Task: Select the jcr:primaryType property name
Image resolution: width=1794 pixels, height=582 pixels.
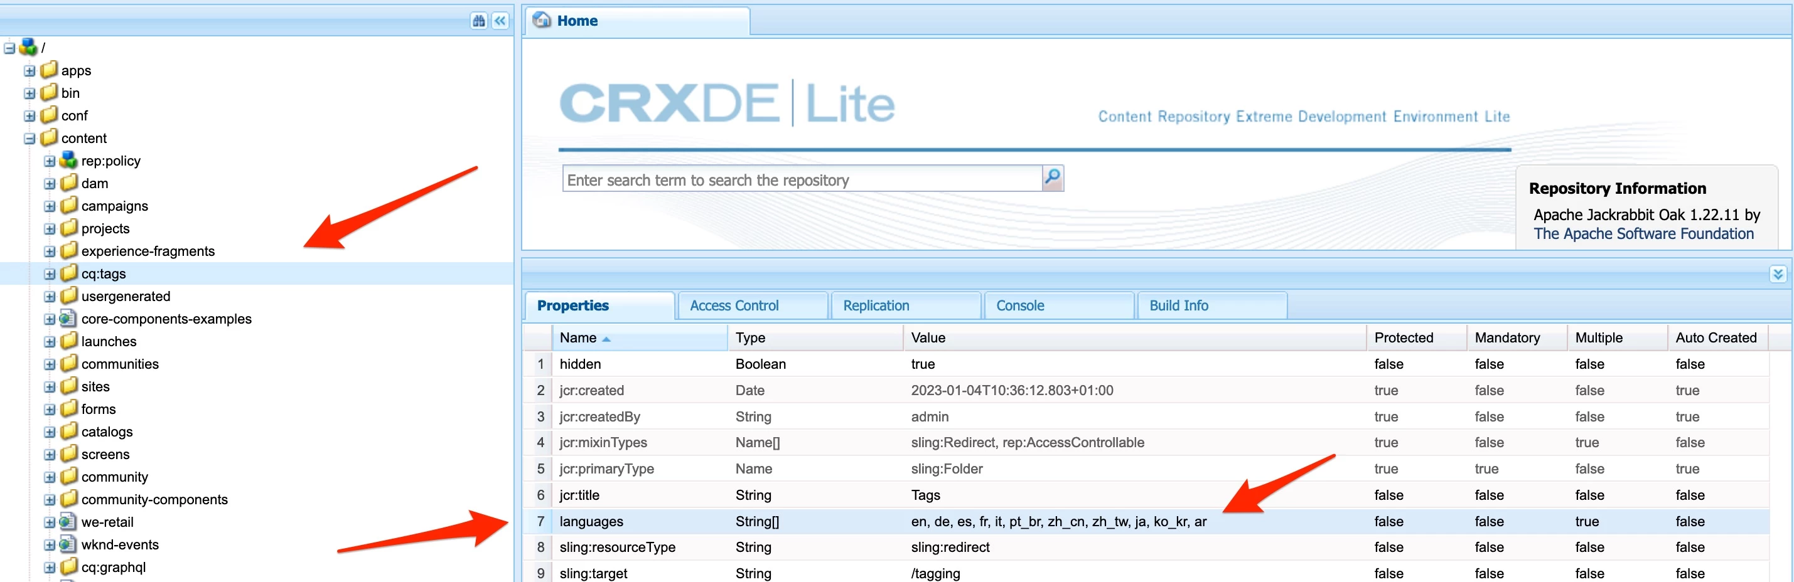Action: click(606, 468)
